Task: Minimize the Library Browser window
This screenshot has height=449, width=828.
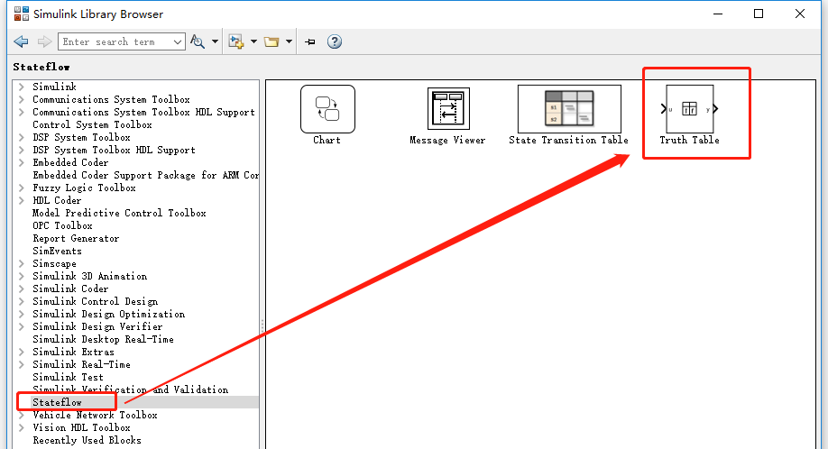Action: click(x=718, y=14)
